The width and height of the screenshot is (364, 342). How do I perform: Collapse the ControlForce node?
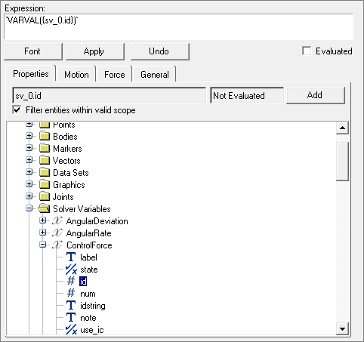(x=43, y=245)
